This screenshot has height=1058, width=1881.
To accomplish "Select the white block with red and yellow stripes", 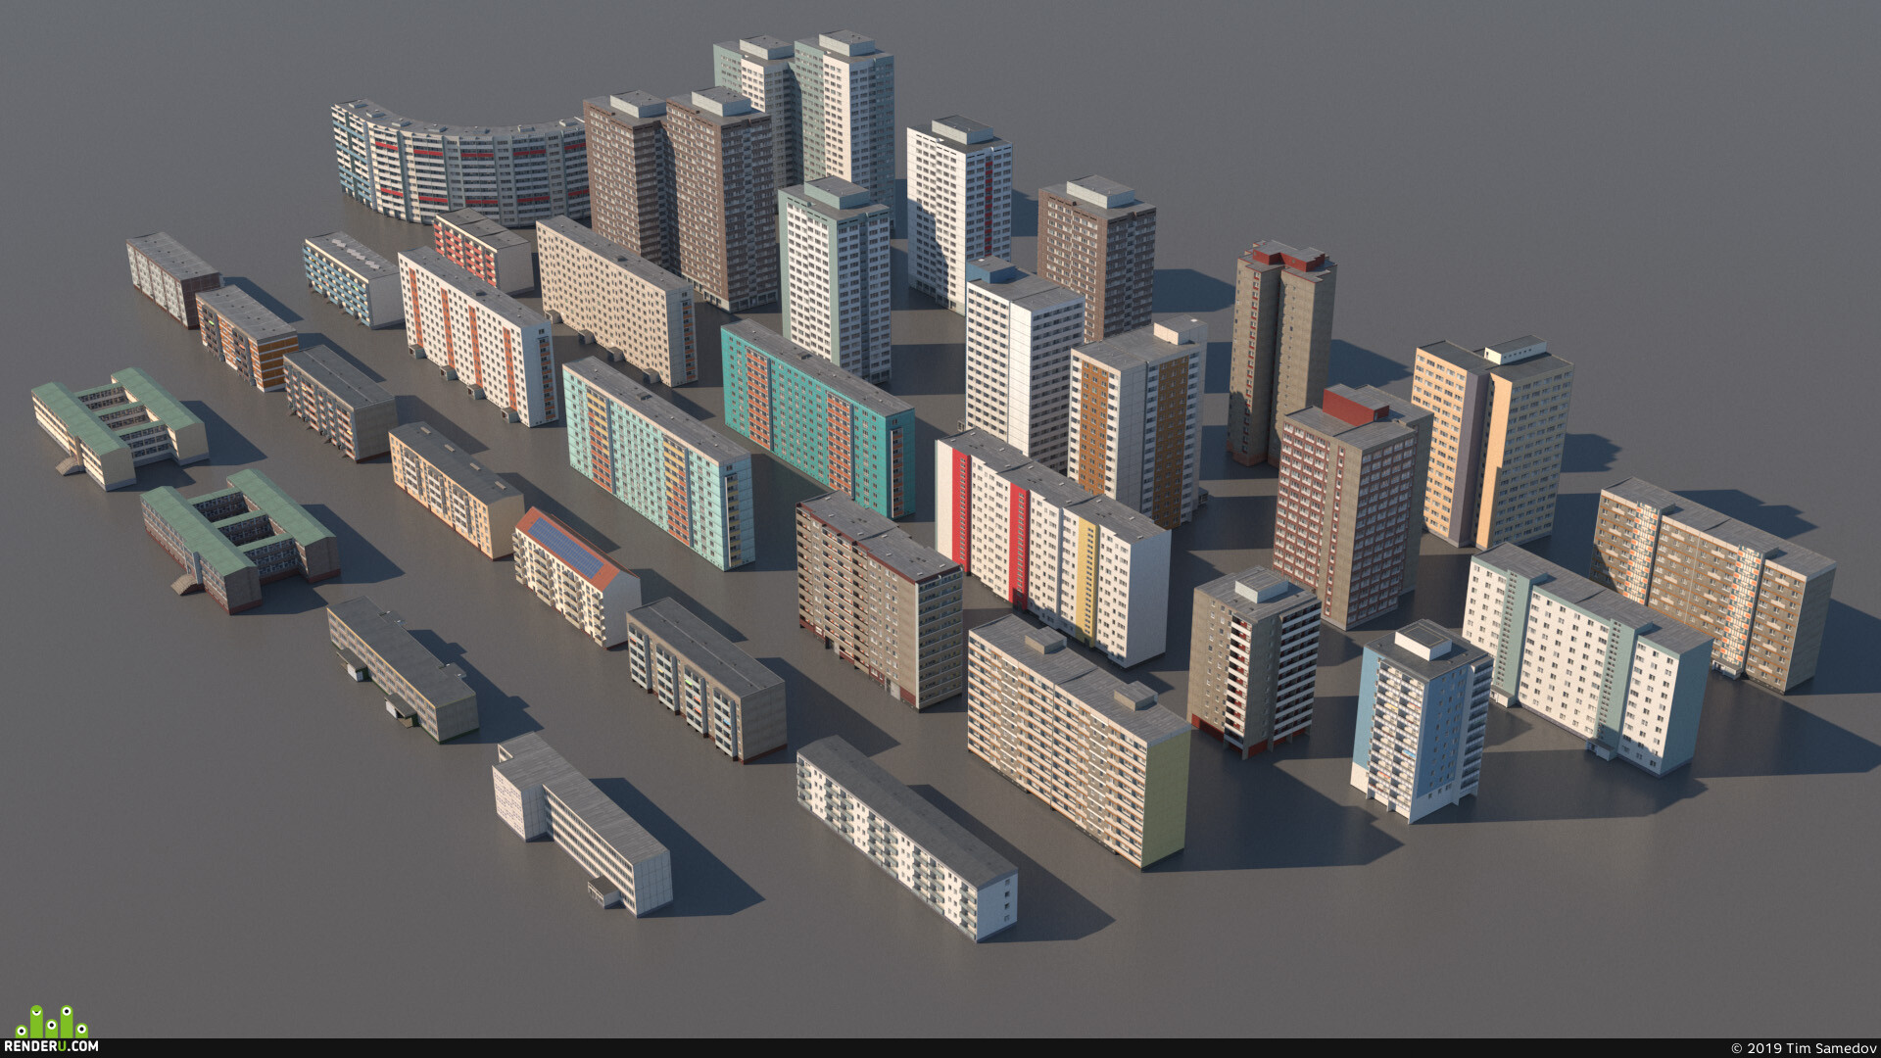I will click(x=1053, y=547).
